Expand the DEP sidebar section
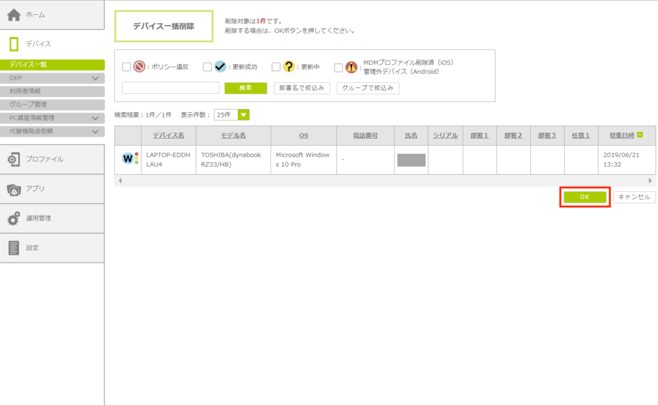Viewport: 658px width, 405px height. (95, 78)
